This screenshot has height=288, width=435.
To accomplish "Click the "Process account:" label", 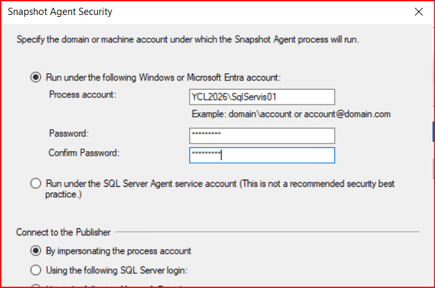I will [82, 95].
